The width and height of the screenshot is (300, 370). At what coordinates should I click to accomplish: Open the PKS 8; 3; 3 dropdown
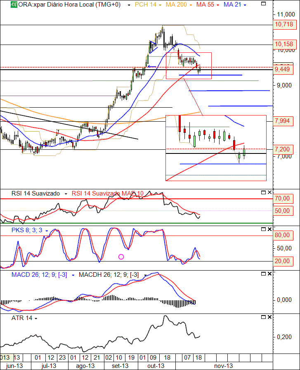(47, 231)
